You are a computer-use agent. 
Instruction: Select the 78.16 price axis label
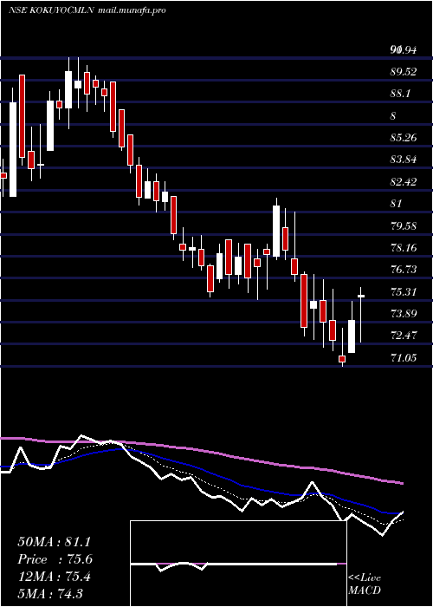[404, 248]
